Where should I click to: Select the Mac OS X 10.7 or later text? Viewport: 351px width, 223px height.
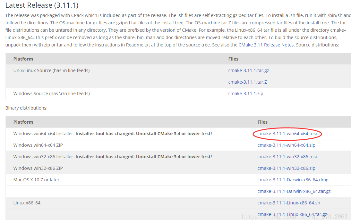[x=36, y=180]
